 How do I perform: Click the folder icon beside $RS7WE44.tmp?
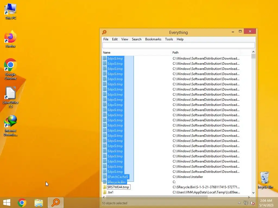(x=105, y=187)
